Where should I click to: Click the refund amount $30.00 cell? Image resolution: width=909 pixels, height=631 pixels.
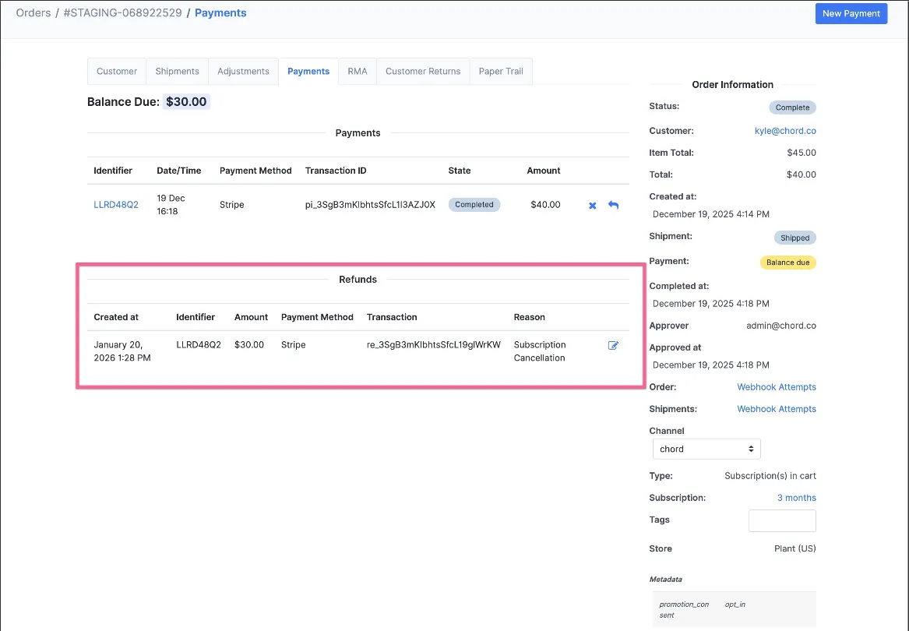249,344
